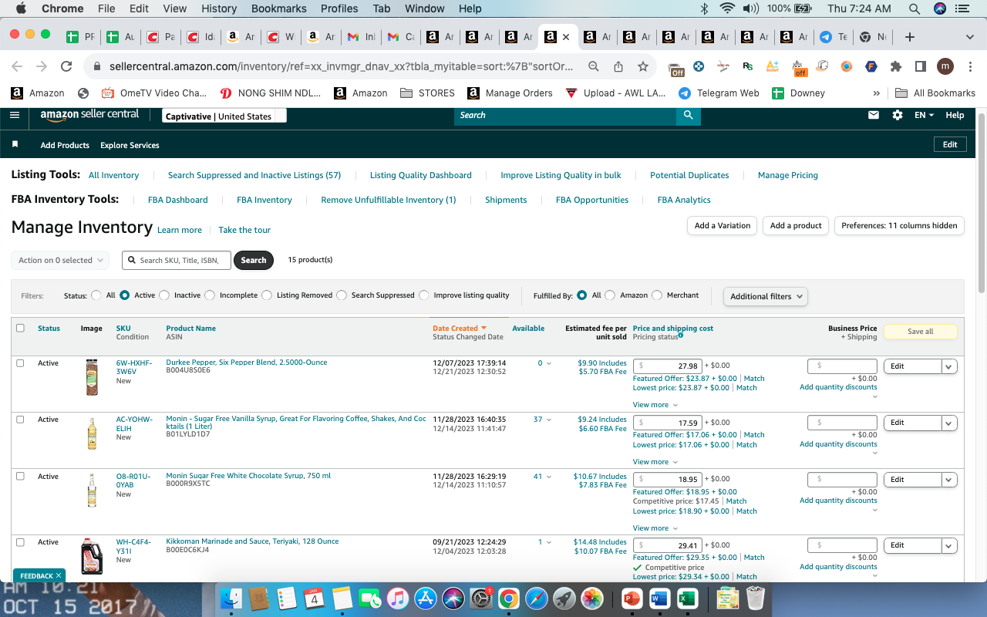Image resolution: width=987 pixels, height=617 pixels.
Task: Select the 'Listing Removed' radio button
Action: [x=268, y=295]
